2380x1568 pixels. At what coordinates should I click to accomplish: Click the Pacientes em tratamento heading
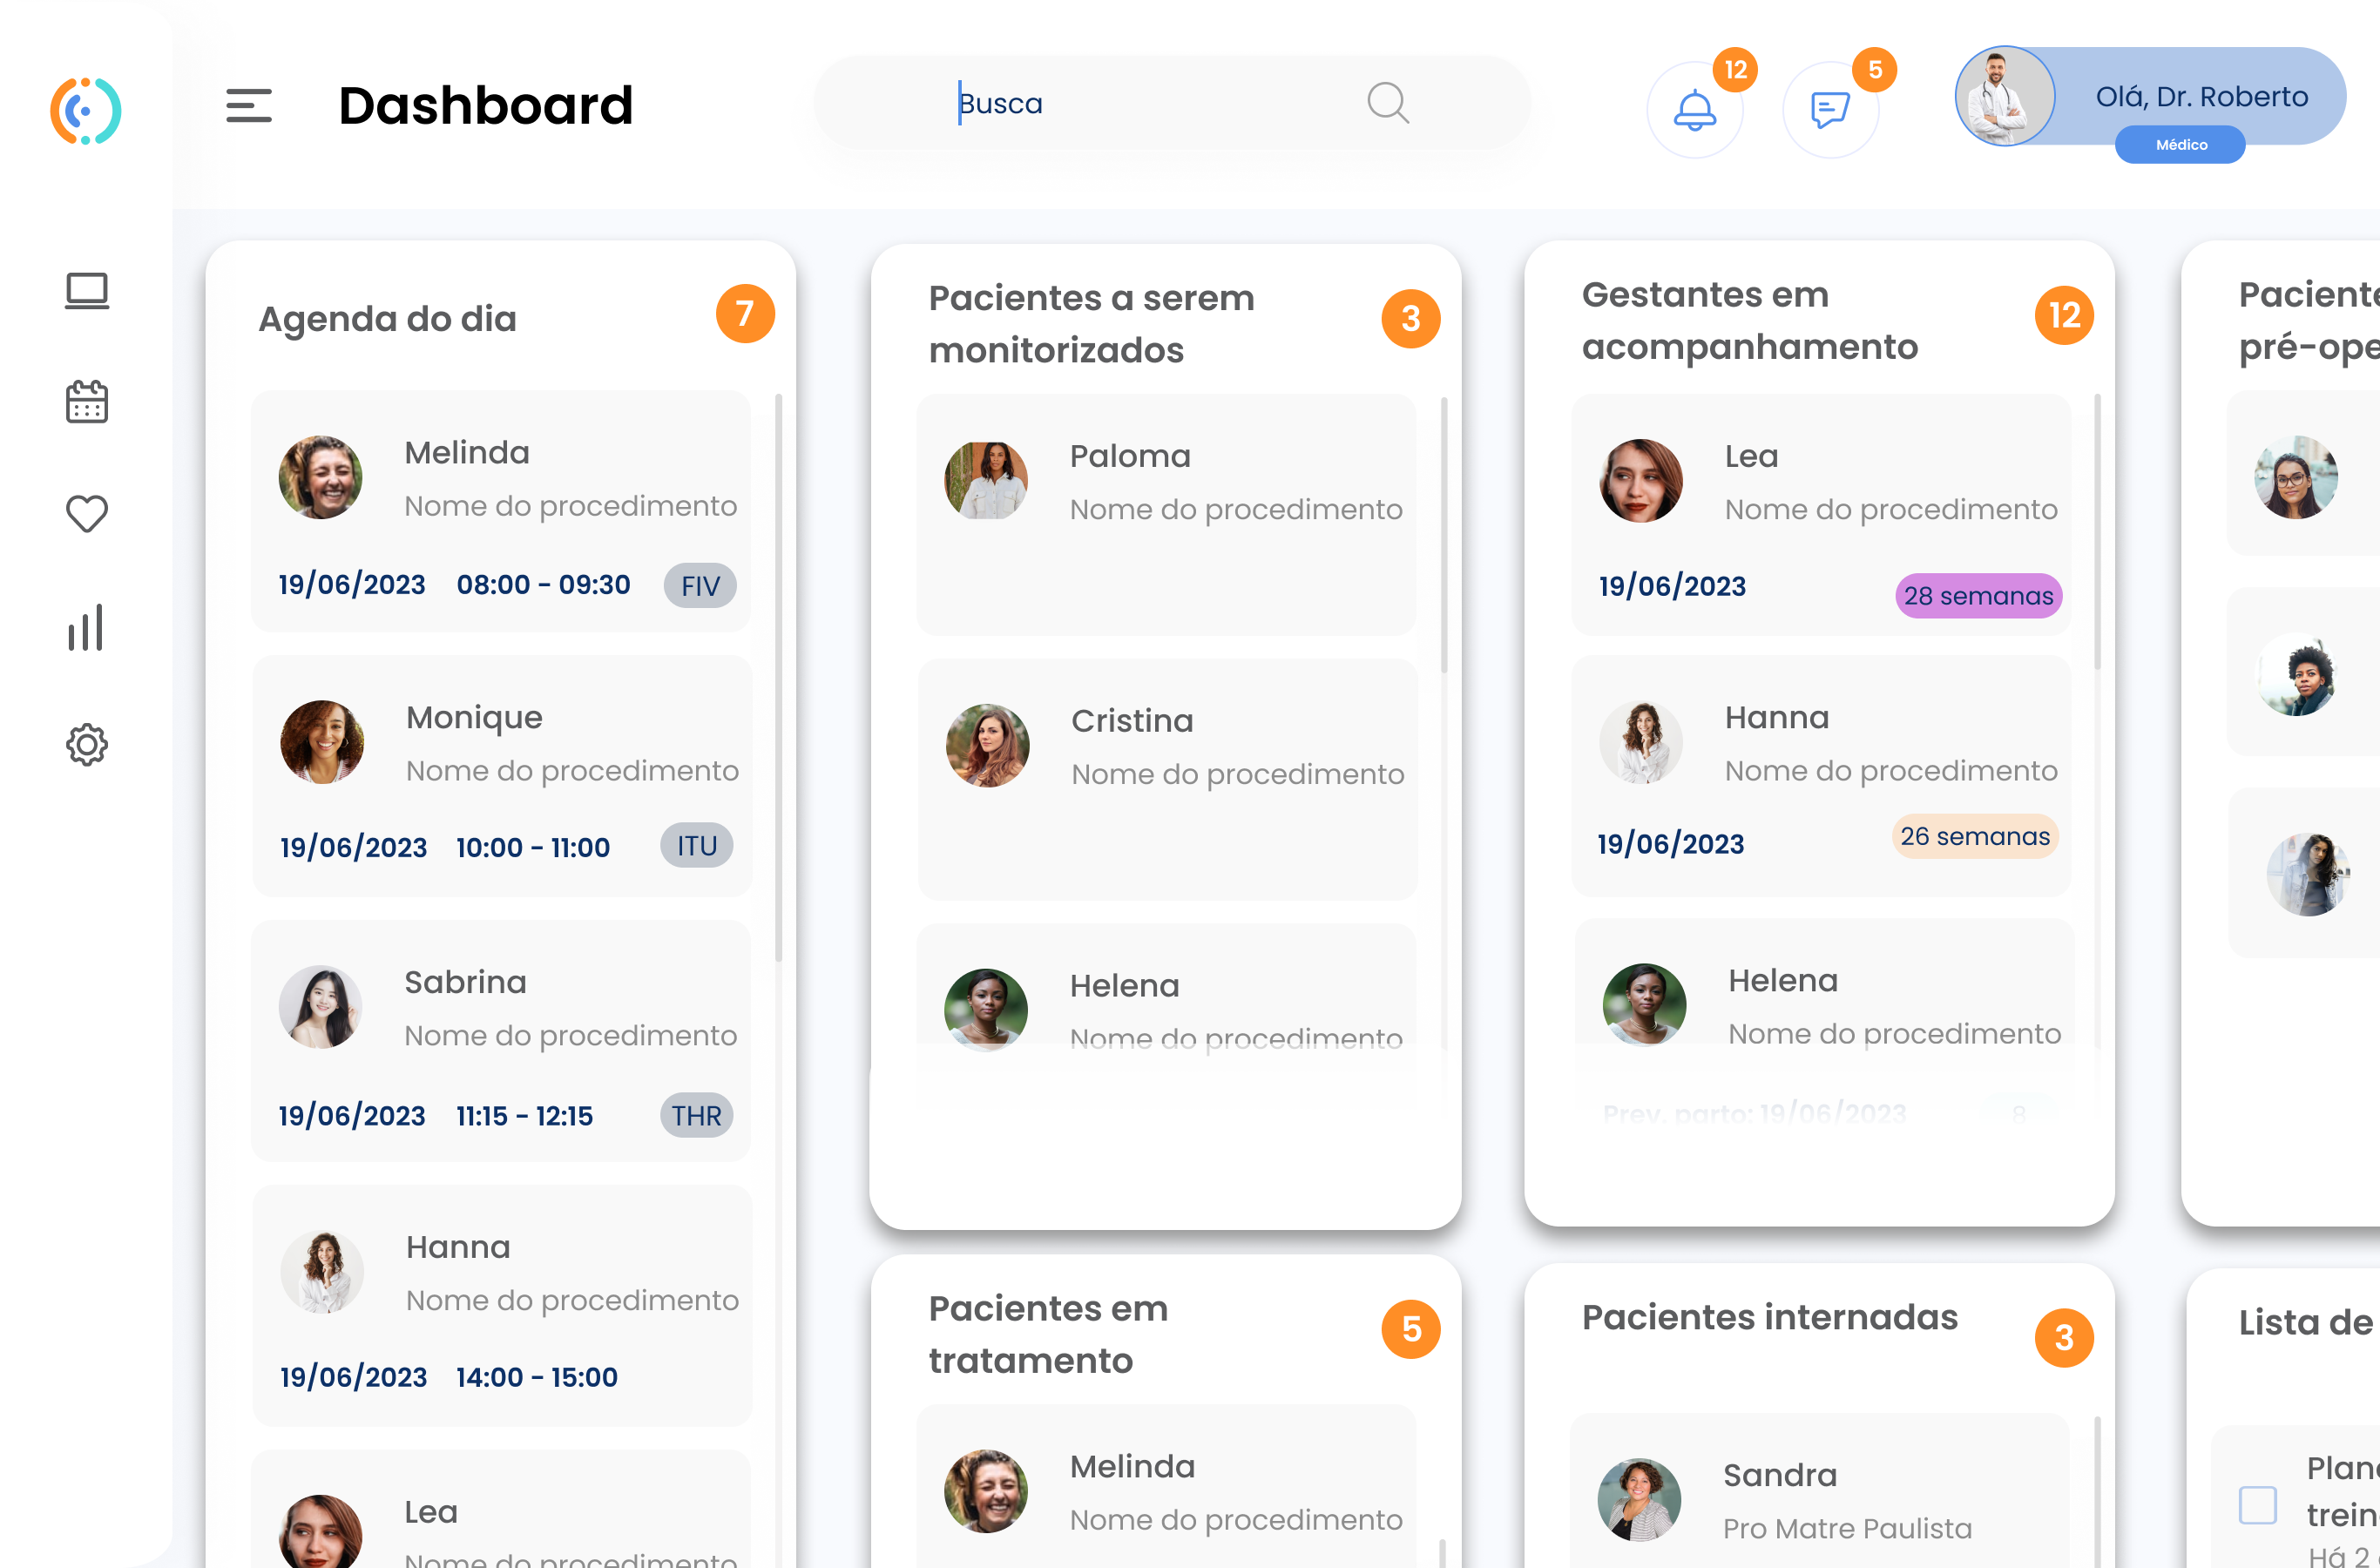(1048, 1335)
